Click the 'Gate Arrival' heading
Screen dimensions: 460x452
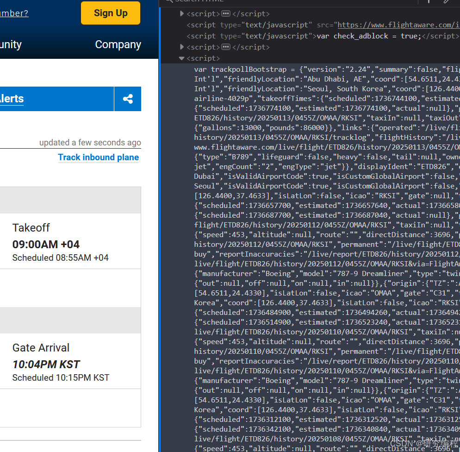[x=41, y=348]
